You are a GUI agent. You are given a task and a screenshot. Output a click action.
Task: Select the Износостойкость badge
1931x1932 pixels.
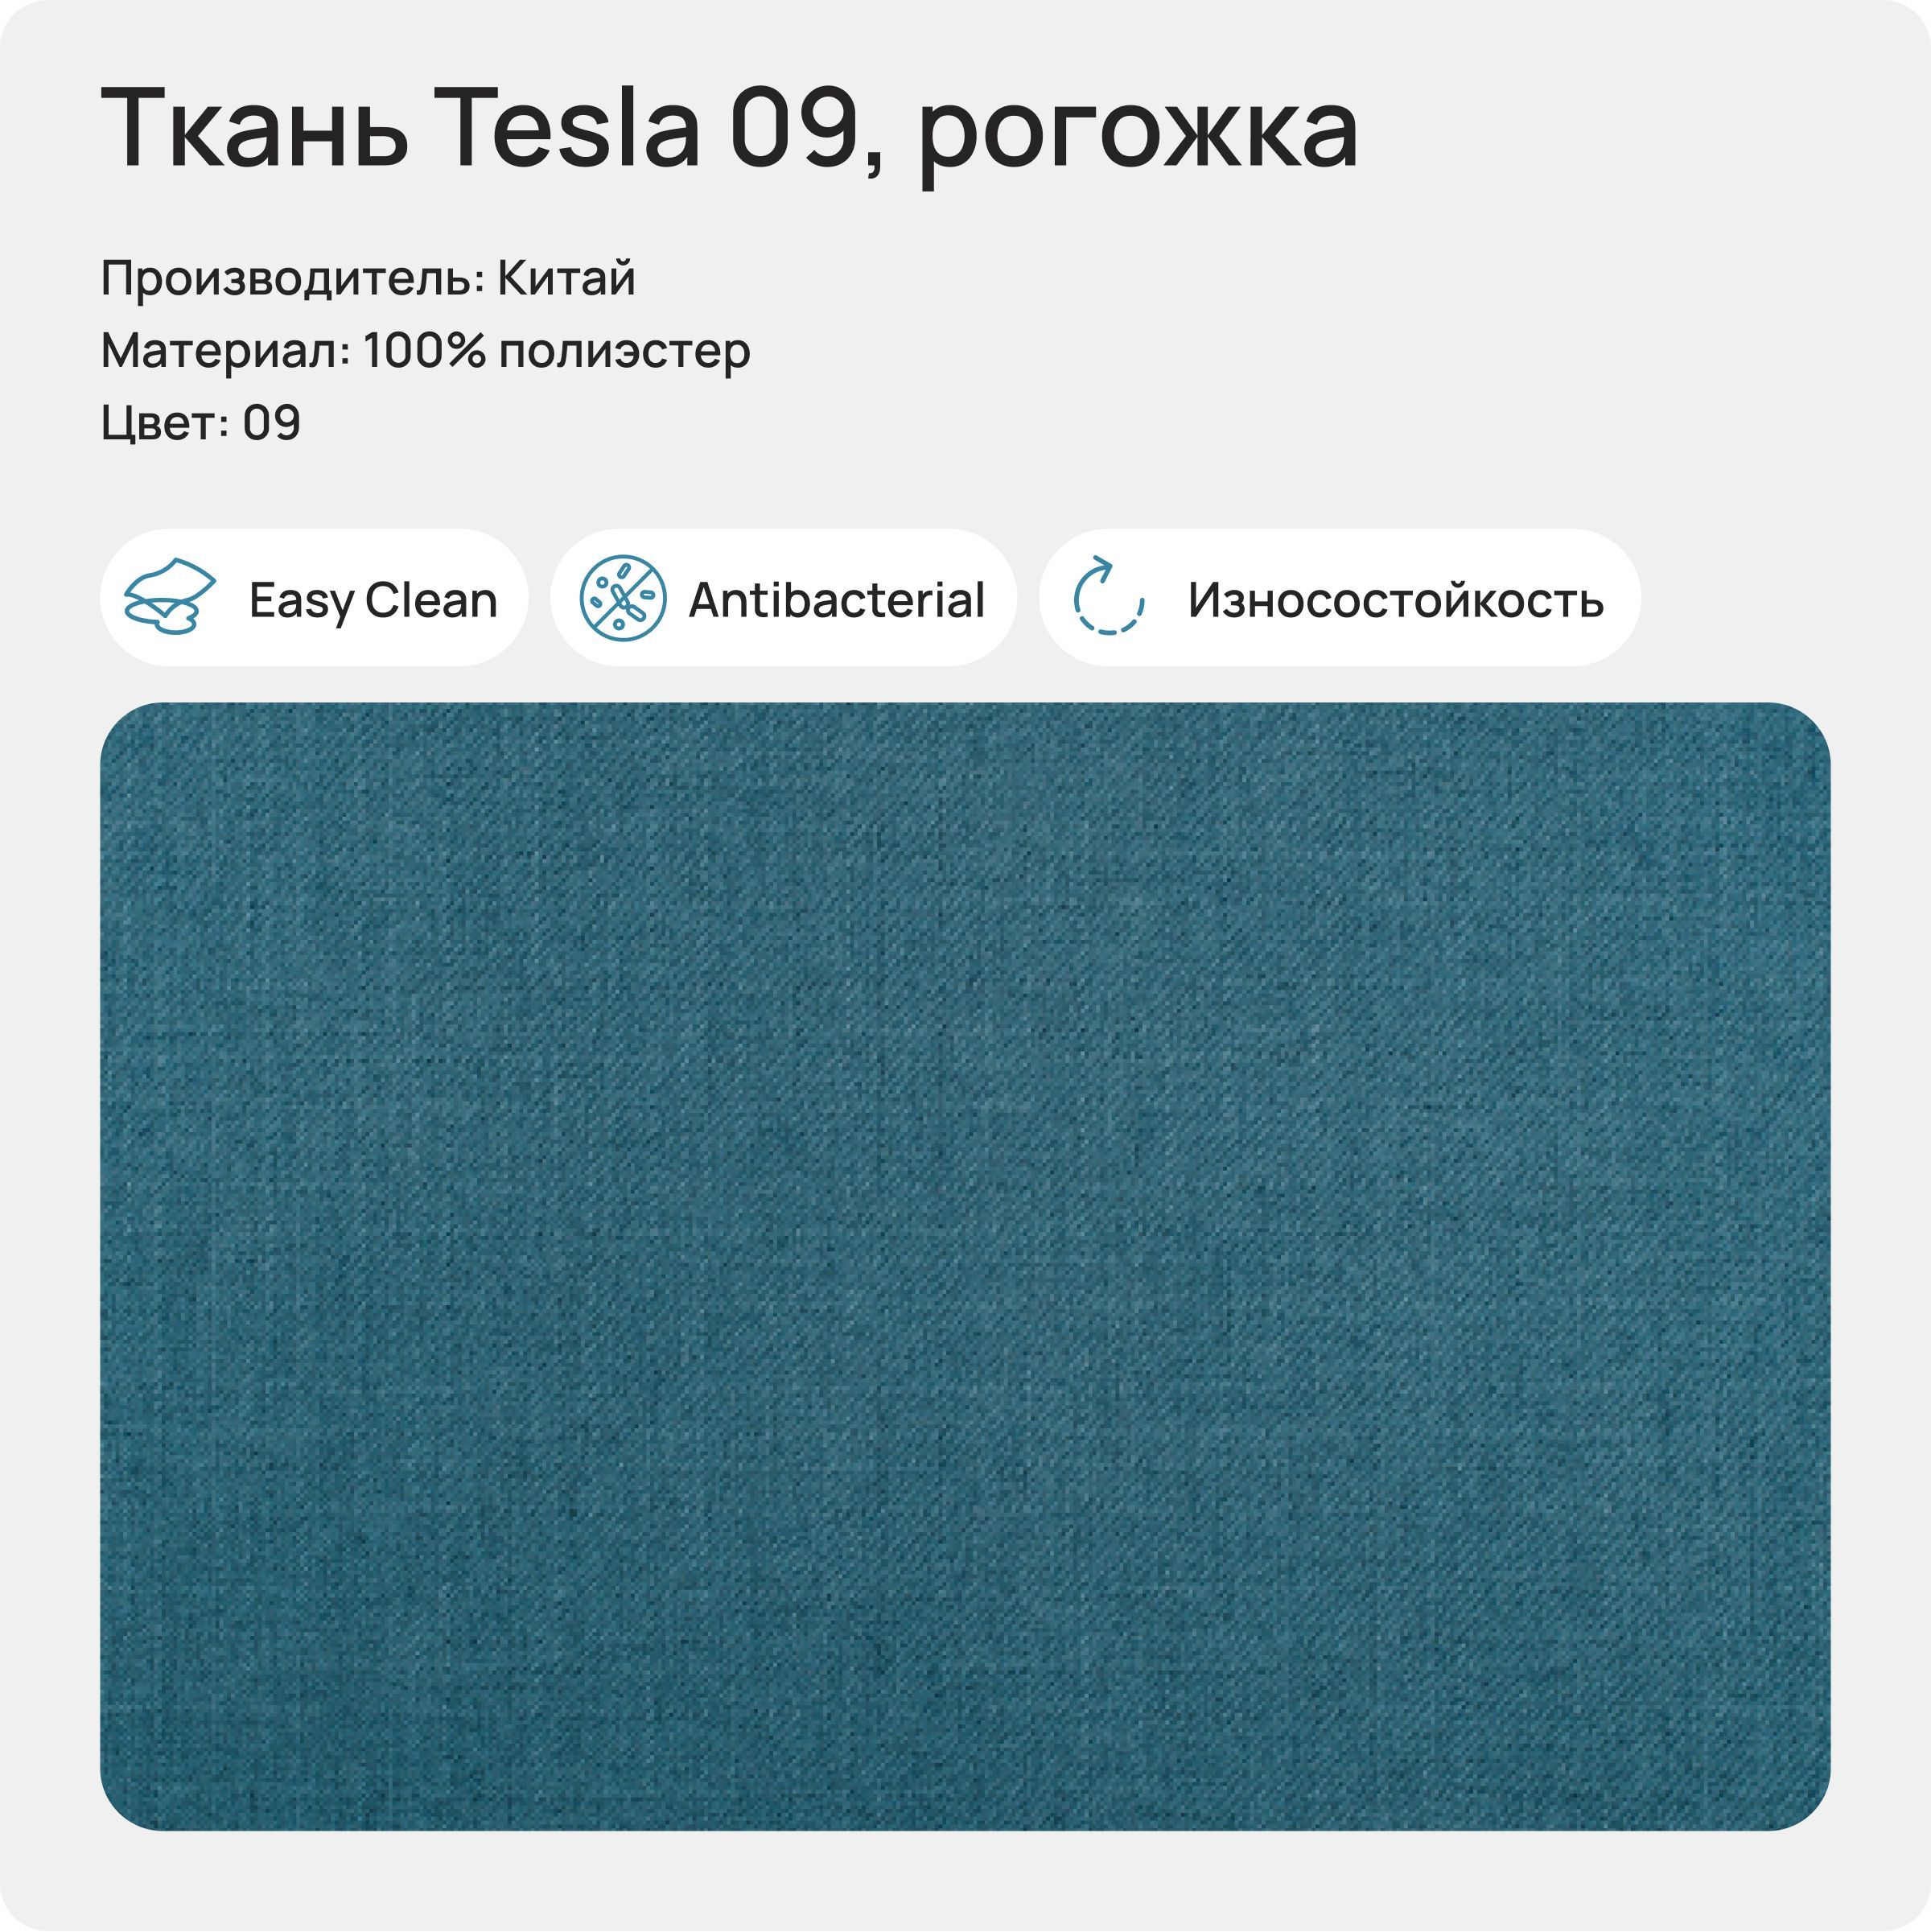point(1339,598)
